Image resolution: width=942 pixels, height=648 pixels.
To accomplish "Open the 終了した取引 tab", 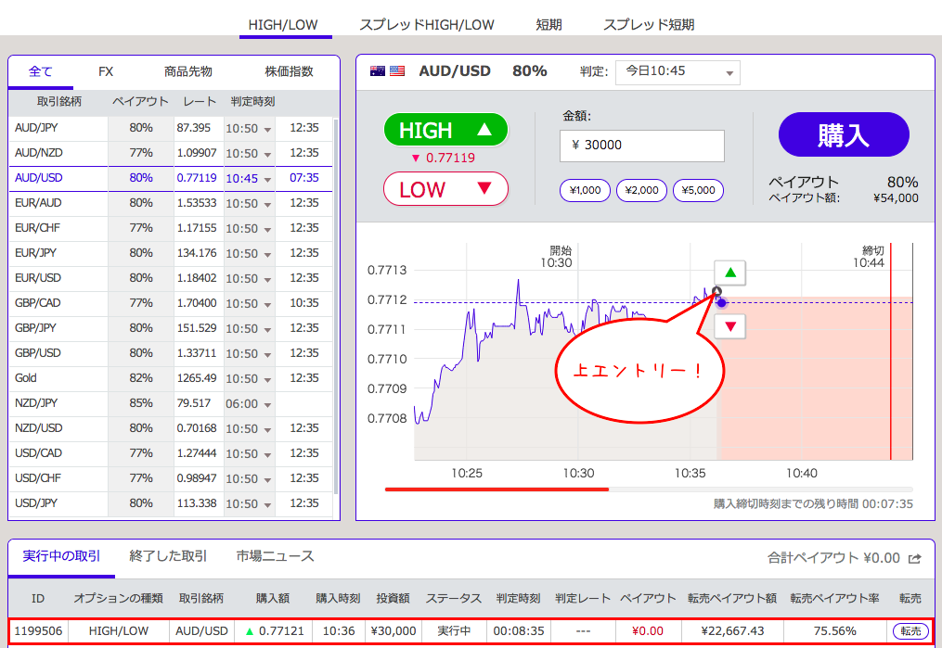I will pos(168,556).
